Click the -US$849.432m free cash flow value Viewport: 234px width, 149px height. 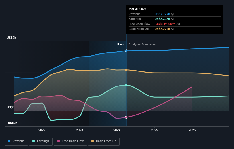(x=165, y=24)
